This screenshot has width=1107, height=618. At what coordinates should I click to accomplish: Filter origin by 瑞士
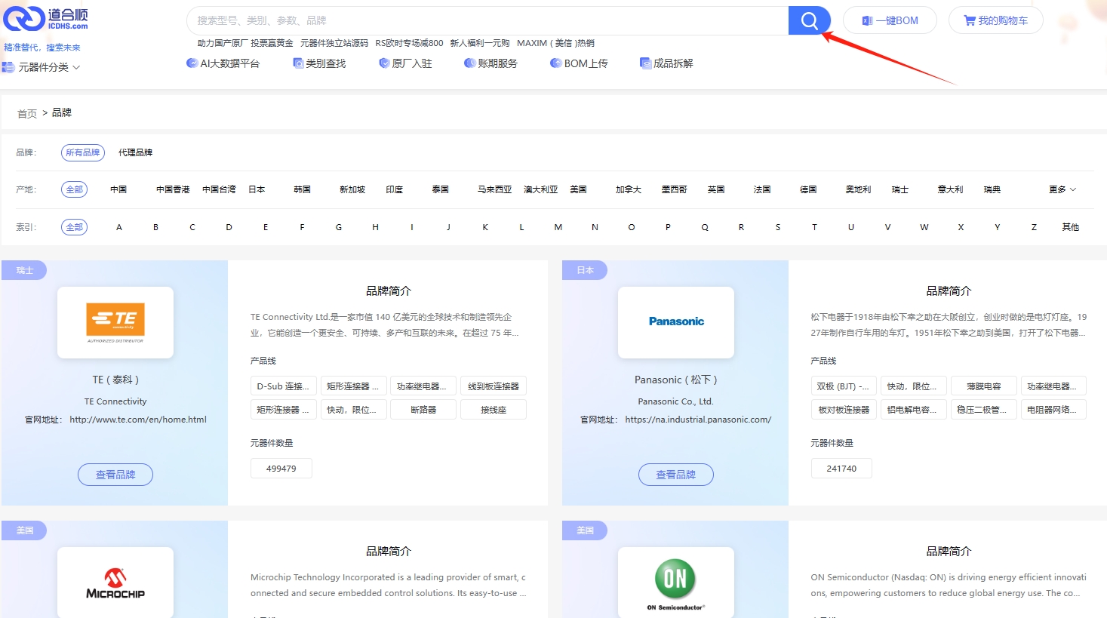(899, 189)
